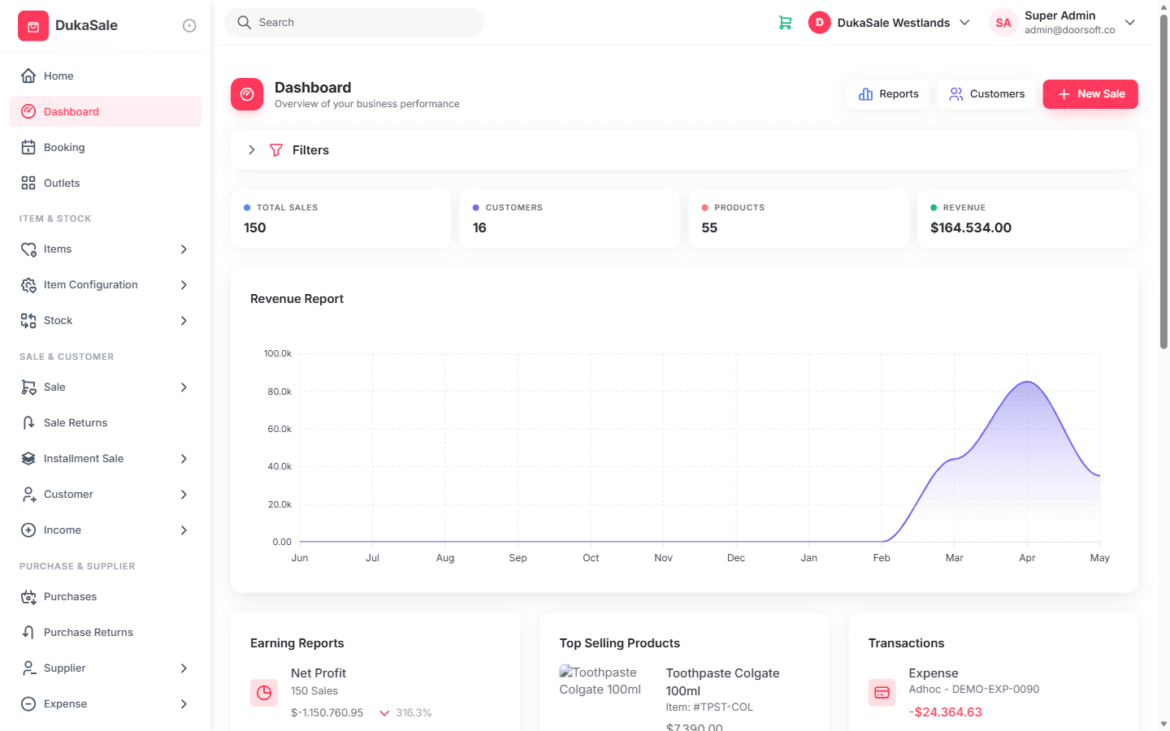Expand the Items submenu chevron
Image resolution: width=1170 pixels, height=731 pixels.
tap(184, 249)
